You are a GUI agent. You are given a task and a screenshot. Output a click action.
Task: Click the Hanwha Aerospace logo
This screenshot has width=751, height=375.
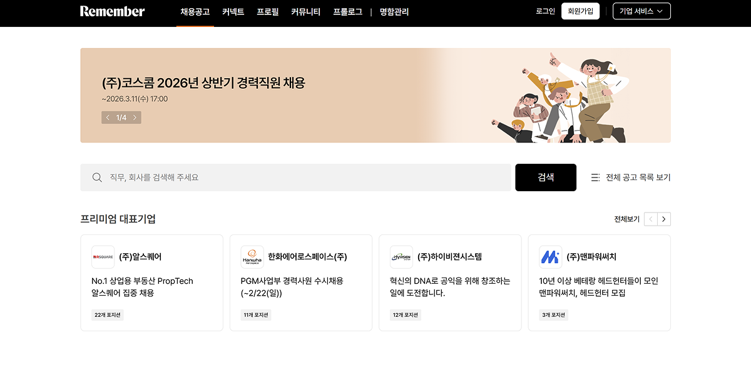click(252, 257)
